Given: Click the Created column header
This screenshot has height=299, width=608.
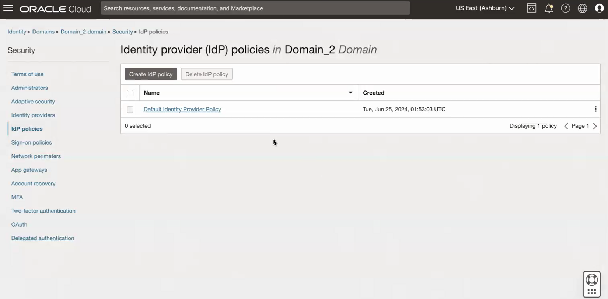Looking at the screenshot, I should click(374, 93).
